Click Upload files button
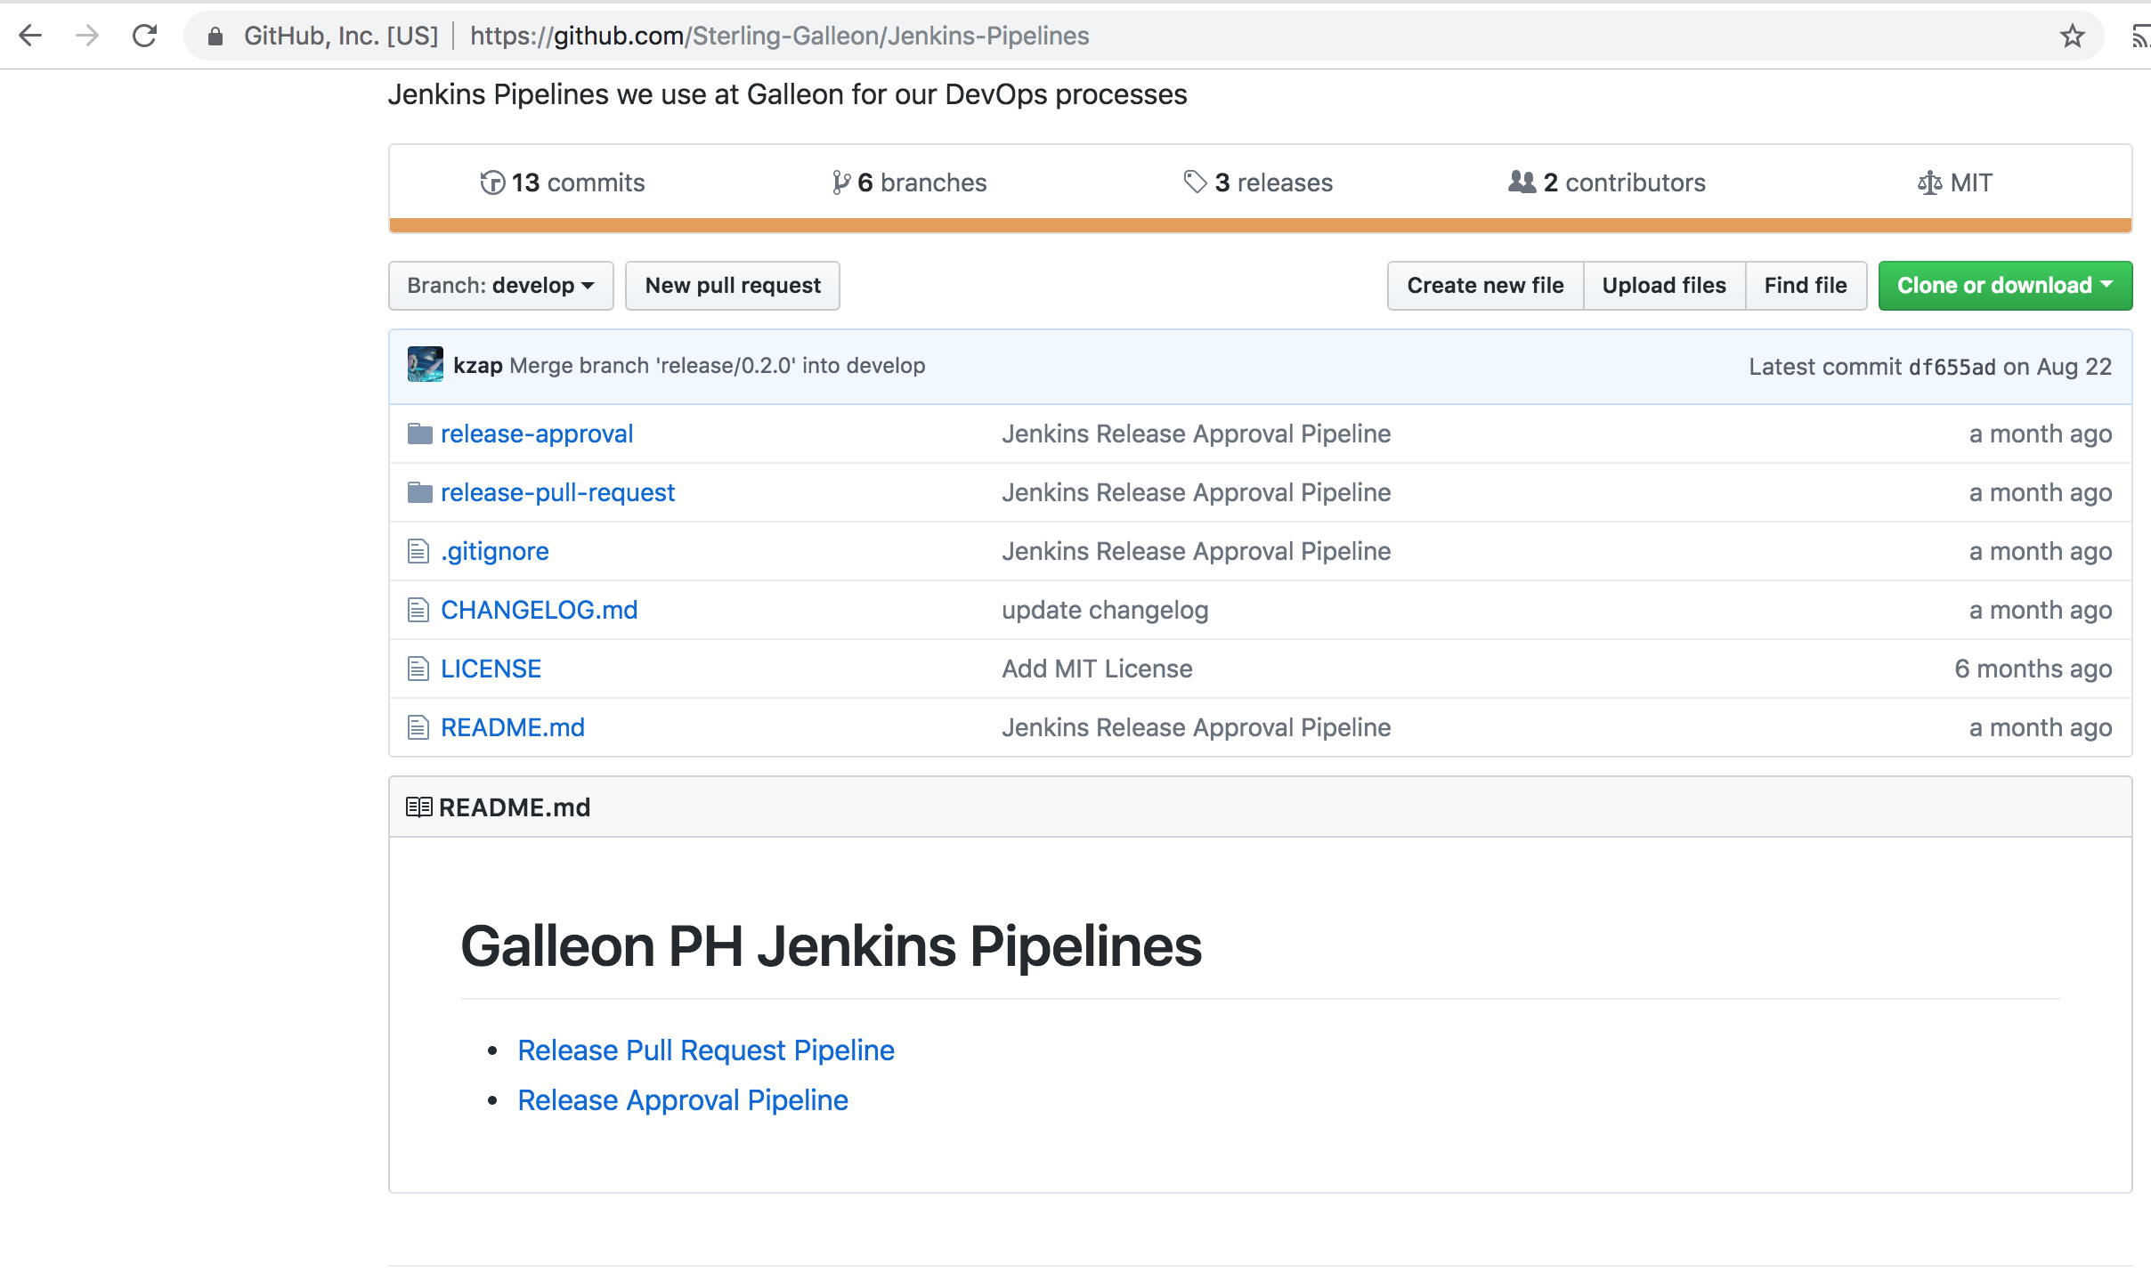The image size is (2151, 1273). [1664, 285]
